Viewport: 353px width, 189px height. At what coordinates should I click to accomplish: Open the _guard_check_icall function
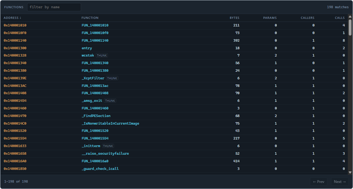pos(100,169)
